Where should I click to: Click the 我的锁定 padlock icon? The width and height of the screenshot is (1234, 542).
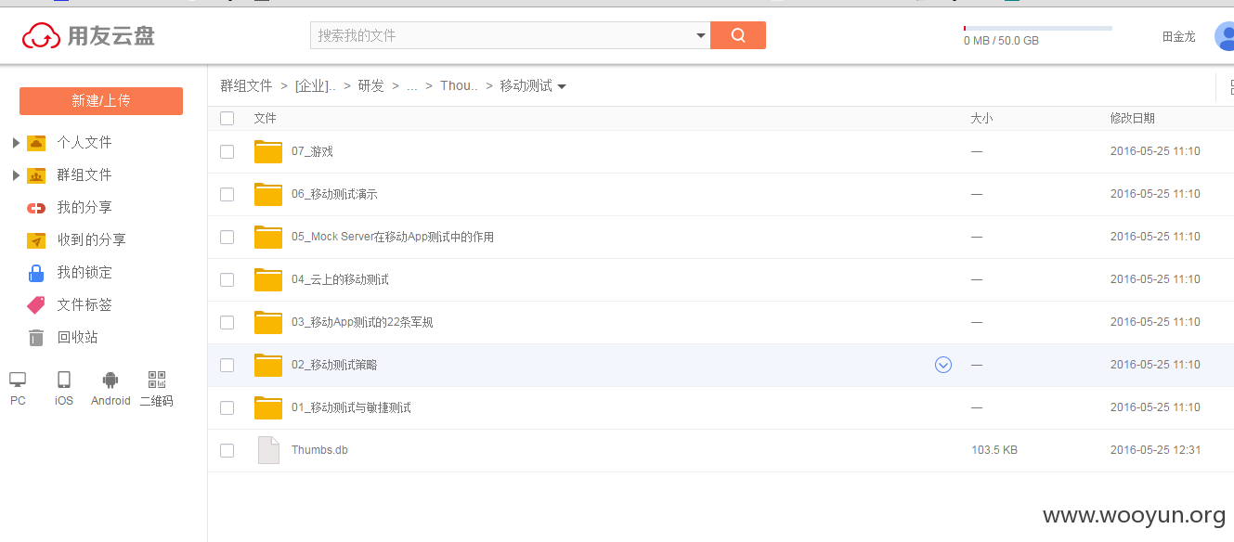[x=36, y=273]
